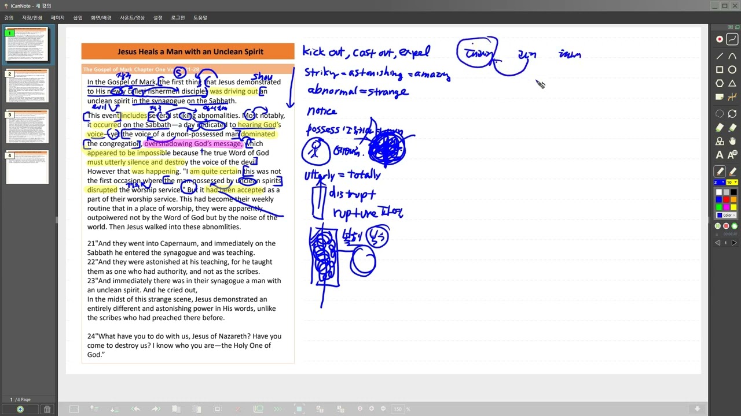Open the 사운드/영상 menu
The image size is (741, 416).
pyautogui.click(x=133, y=18)
